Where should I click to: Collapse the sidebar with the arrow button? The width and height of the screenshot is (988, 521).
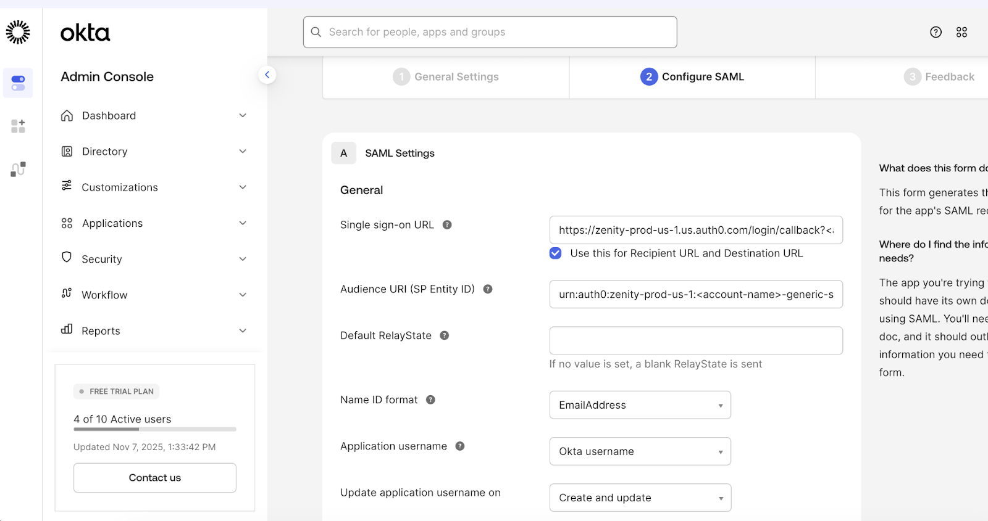click(267, 75)
